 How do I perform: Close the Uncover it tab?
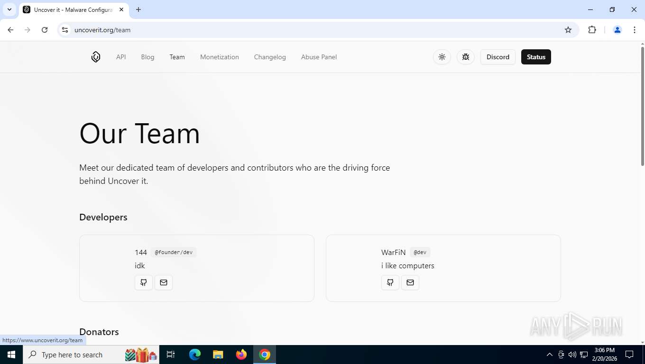pos(121,9)
